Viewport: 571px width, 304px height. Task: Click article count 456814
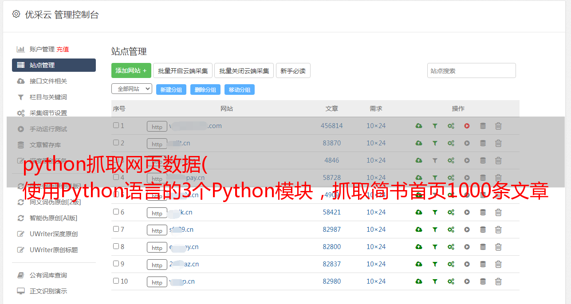tap(332, 126)
